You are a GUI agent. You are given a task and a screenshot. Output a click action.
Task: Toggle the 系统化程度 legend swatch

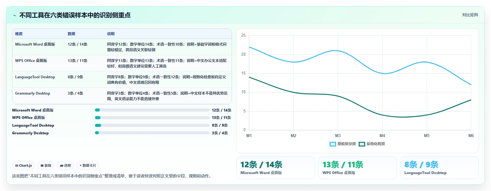click(362, 144)
